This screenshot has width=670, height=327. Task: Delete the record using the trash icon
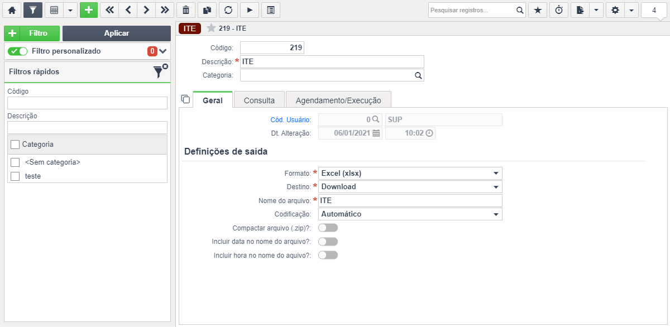187,9
